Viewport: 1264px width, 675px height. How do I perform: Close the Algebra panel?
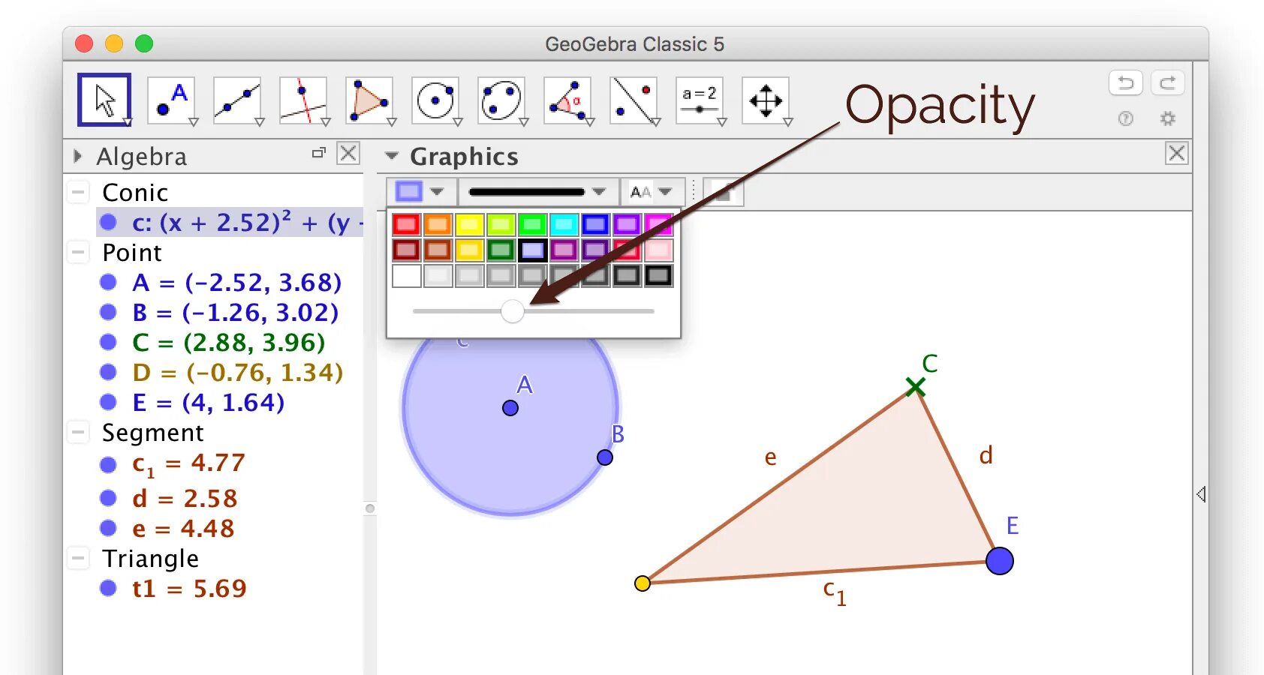pyautogui.click(x=348, y=153)
